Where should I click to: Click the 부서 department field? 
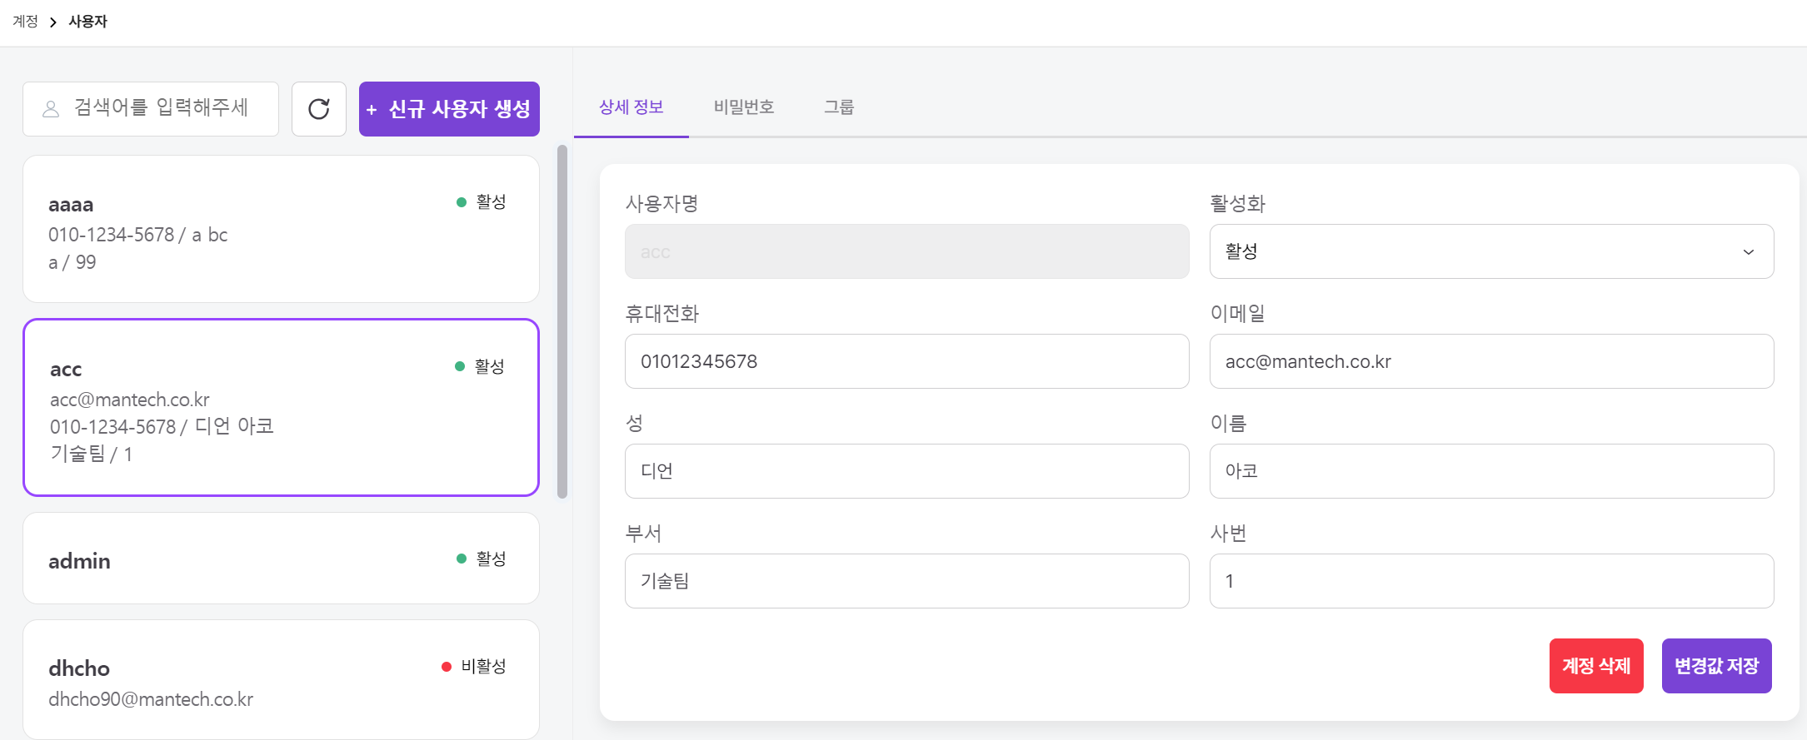point(906,581)
